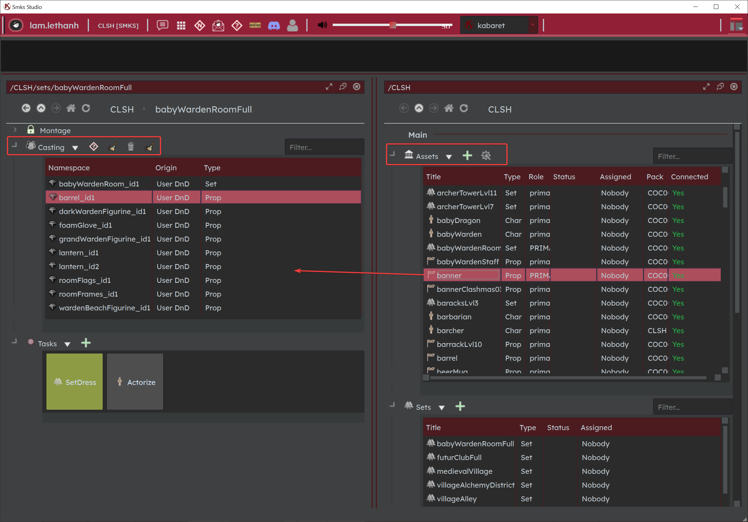Open the Assets dropdown arrow

[x=449, y=157]
